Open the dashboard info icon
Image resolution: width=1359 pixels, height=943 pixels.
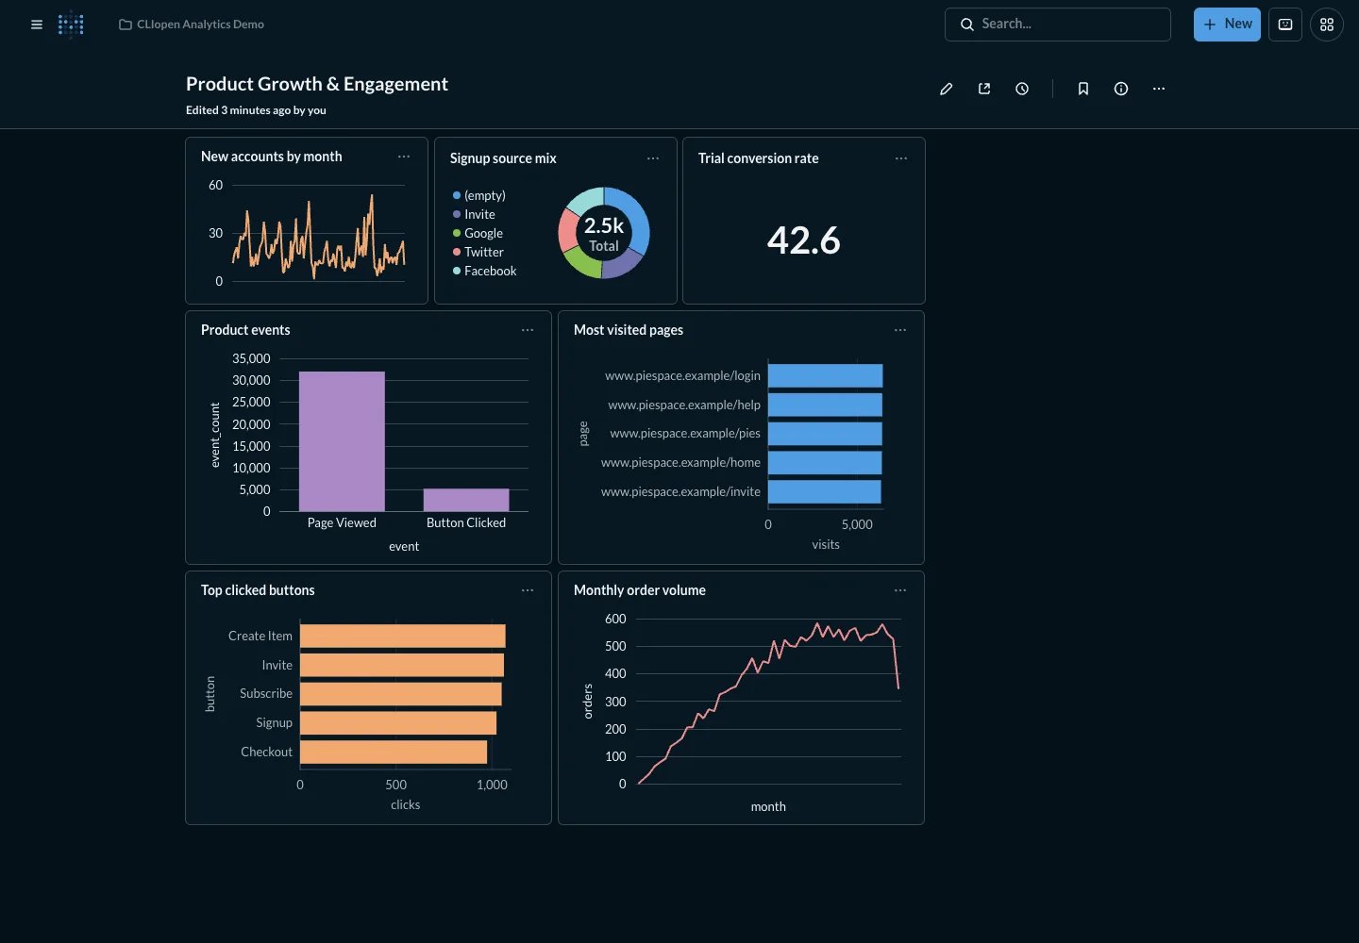(1121, 89)
